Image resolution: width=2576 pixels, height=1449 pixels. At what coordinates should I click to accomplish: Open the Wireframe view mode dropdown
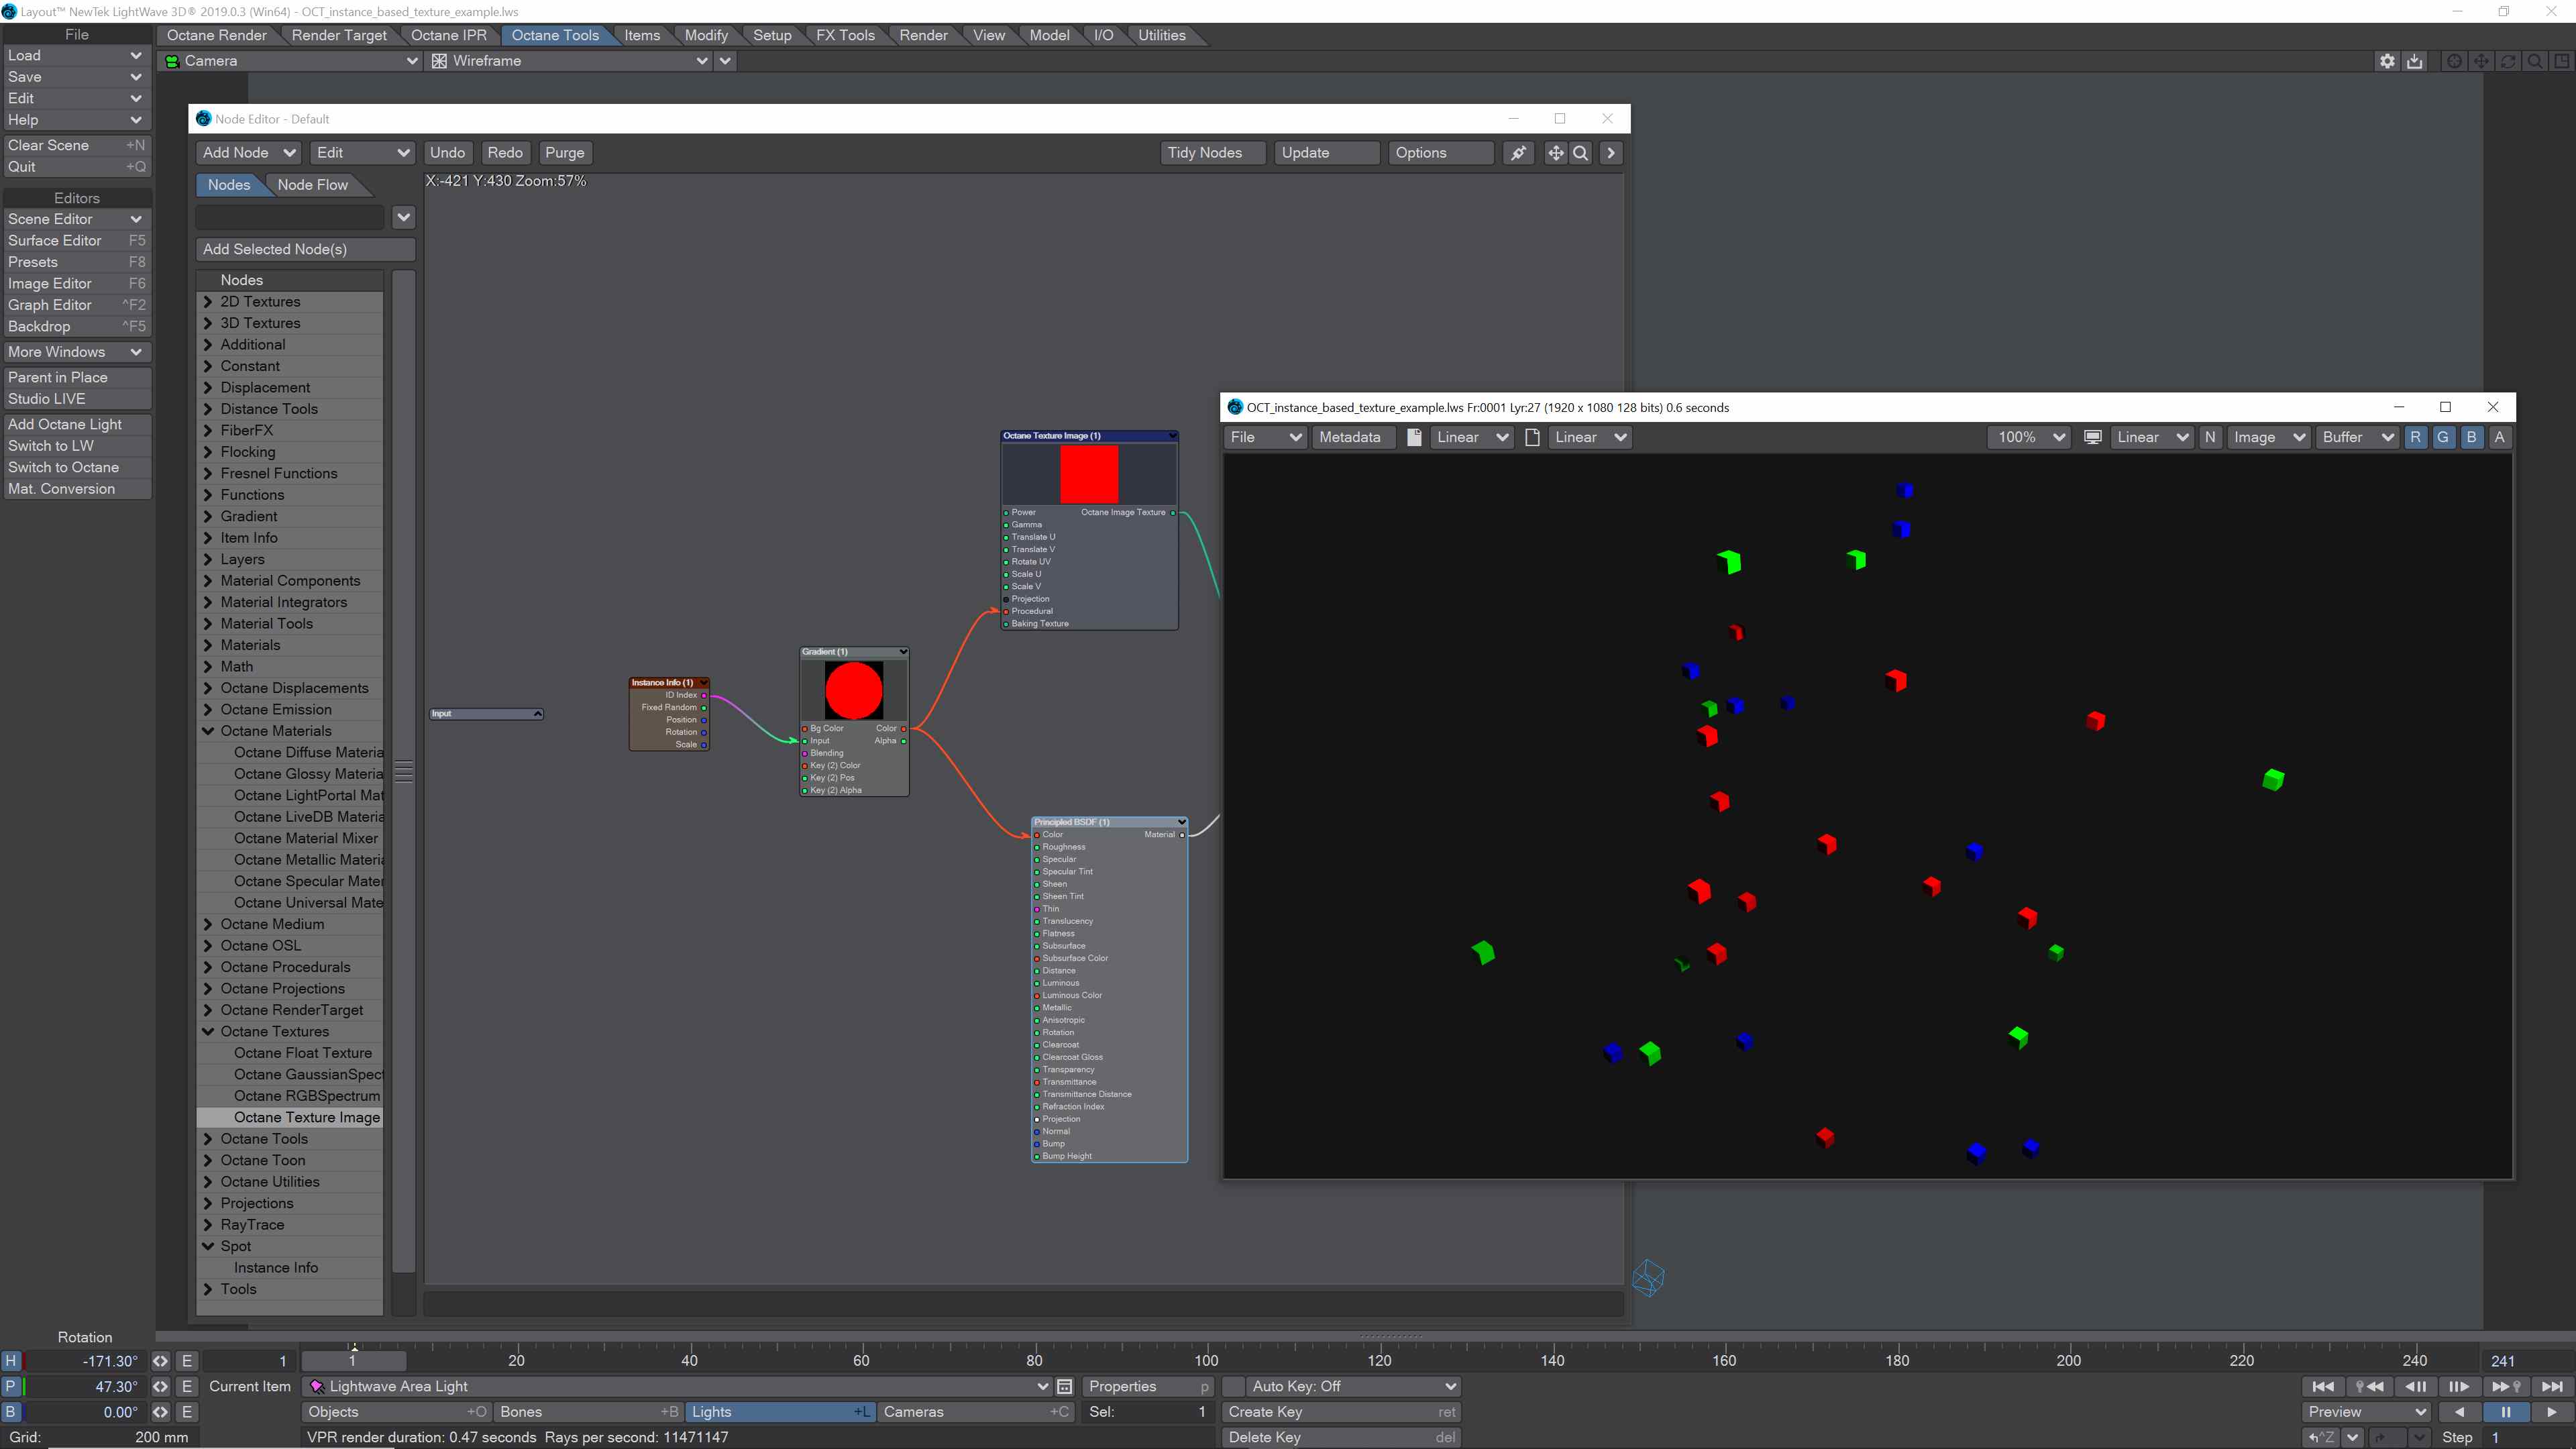point(569,61)
